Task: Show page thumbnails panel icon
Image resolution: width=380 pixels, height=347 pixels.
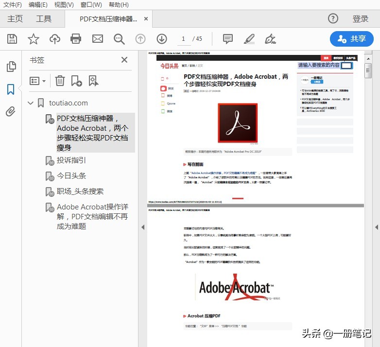Action: 11,67
